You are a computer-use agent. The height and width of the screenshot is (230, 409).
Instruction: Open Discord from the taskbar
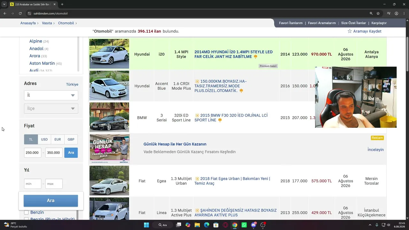tap(254, 225)
